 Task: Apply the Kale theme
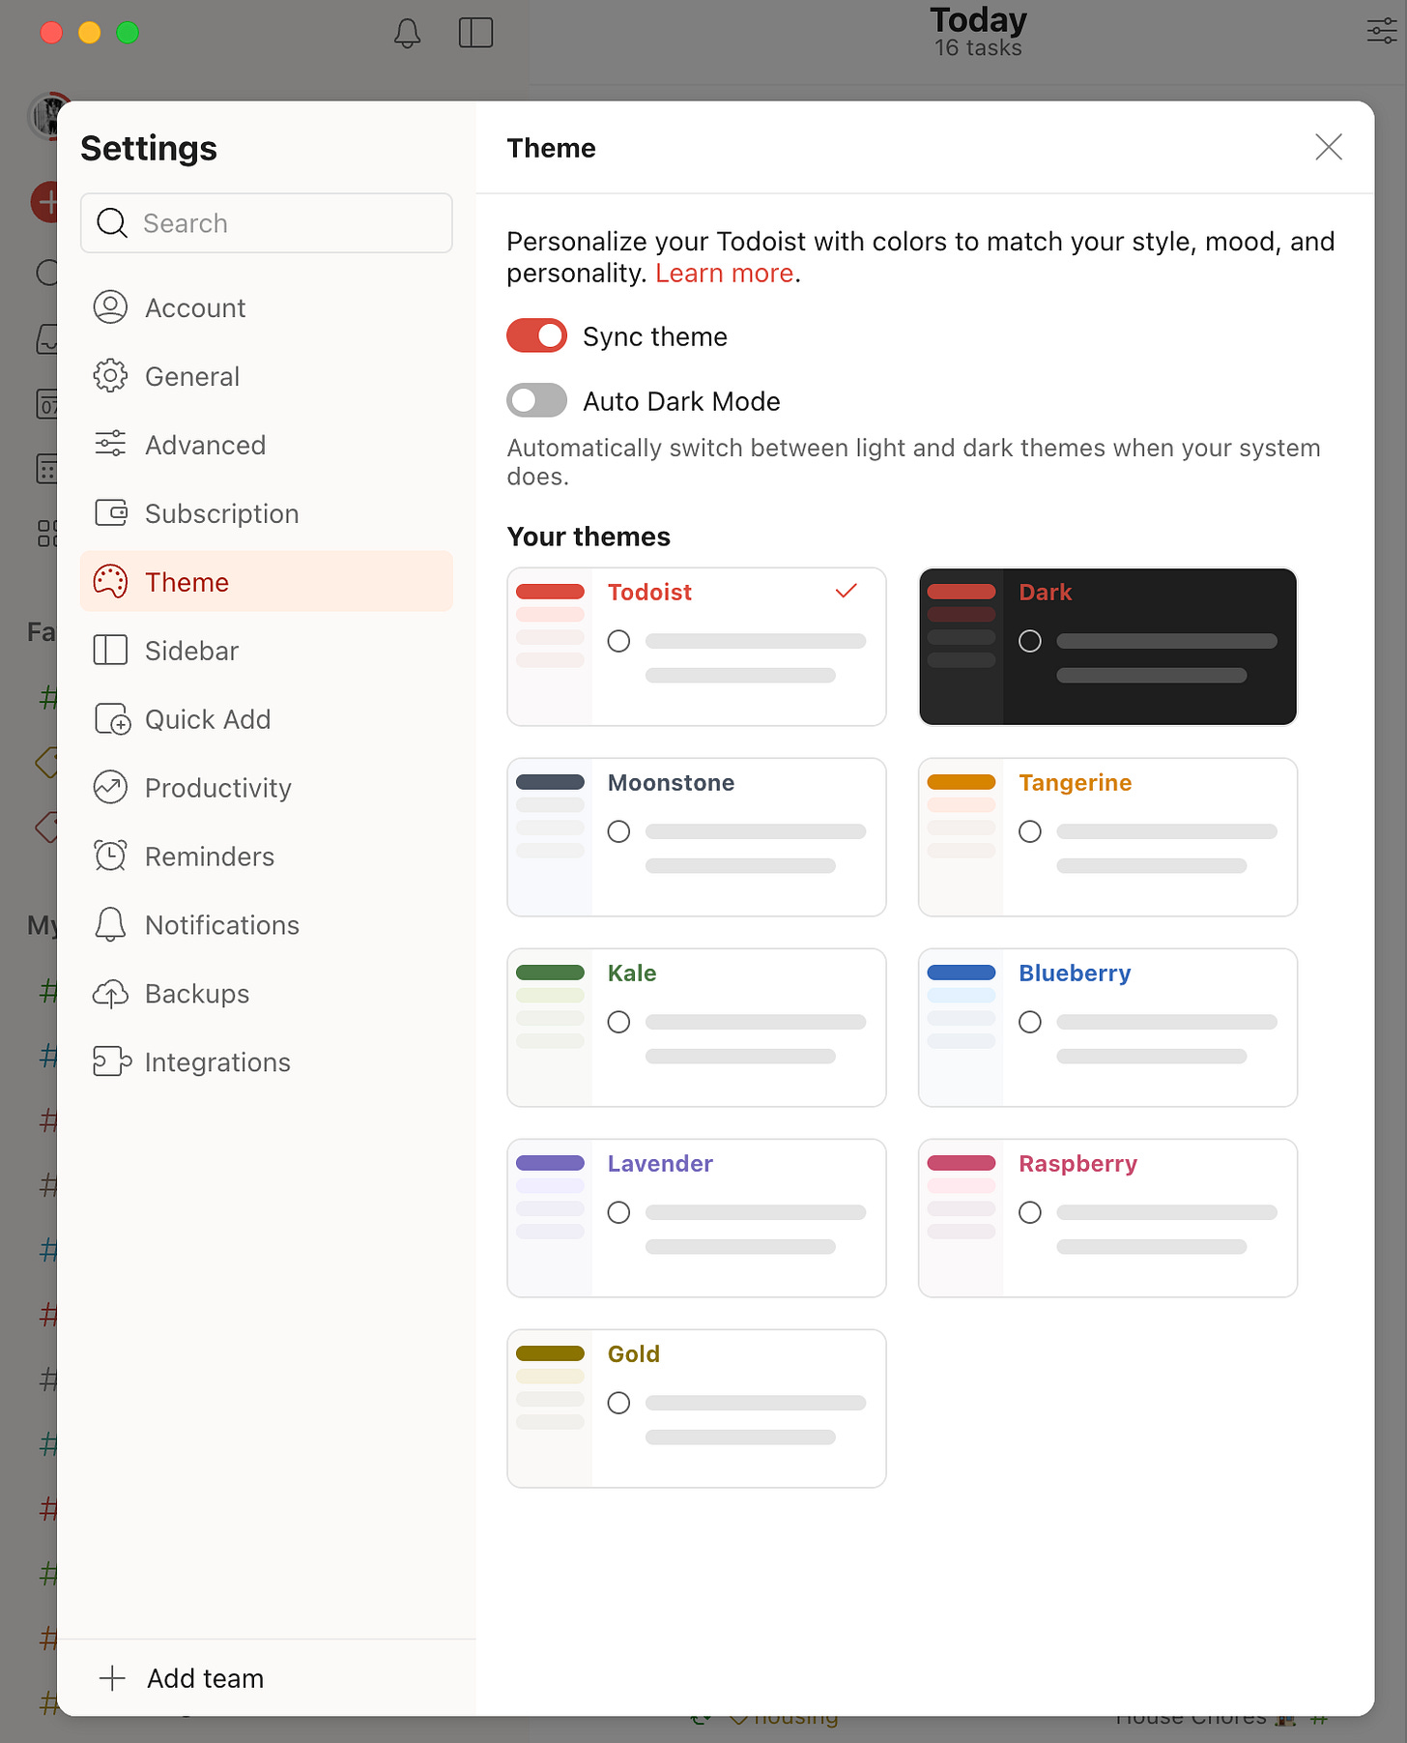point(697,1028)
